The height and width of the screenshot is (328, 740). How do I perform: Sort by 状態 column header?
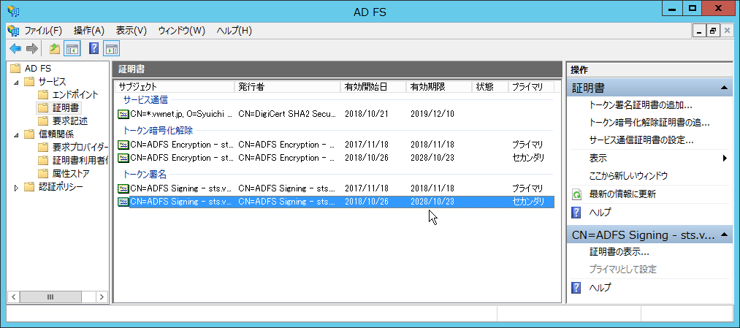490,87
